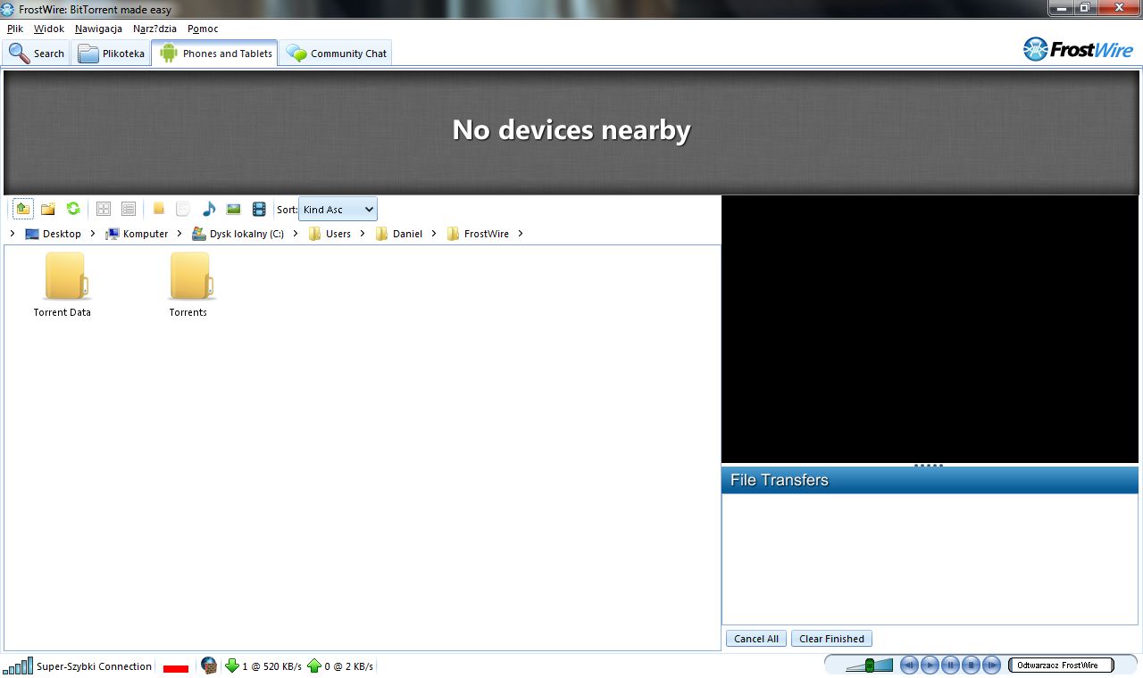Click the previous track player button
The width and height of the screenshot is (1143, 678).
[909, 665]
